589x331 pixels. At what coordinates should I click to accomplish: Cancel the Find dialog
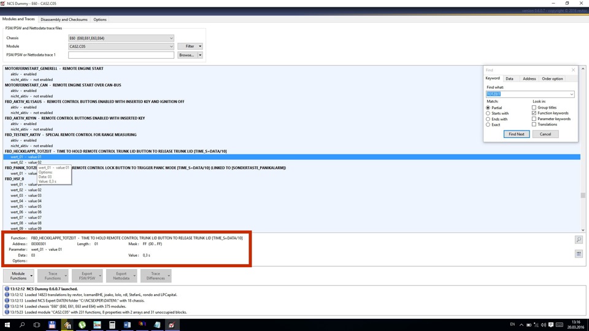pyautogui.click(x=545, y=134)
